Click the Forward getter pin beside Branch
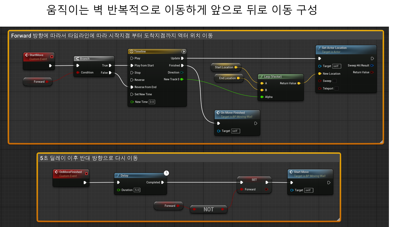Image resolution: width=398 pixels, height=227 pixels. point(47,82)
